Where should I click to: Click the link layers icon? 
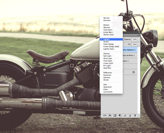(105, 116)
